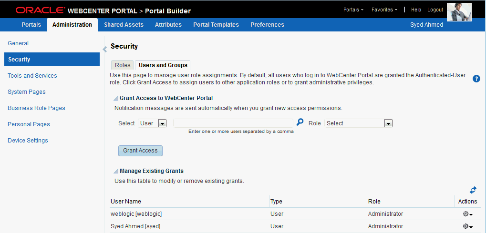Open Device Settings in the sidebar

tap(28, 141)
